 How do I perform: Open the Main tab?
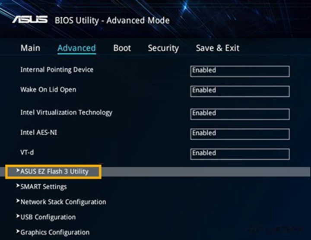tap(30, 48)
